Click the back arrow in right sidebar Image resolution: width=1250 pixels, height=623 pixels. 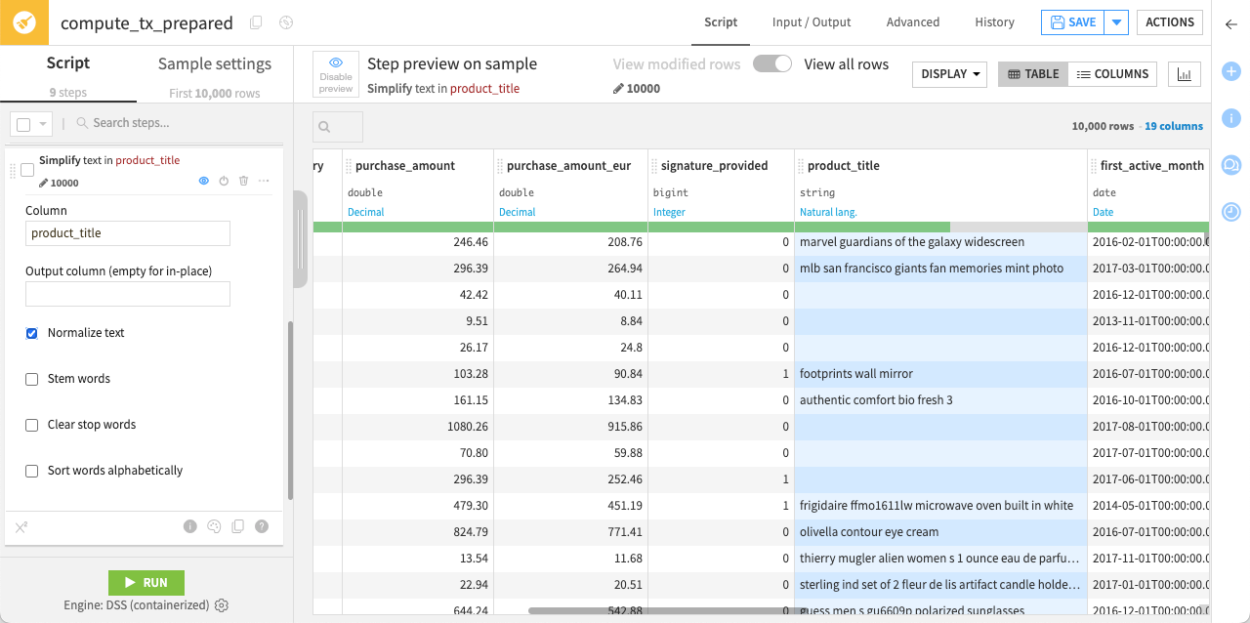(x=1231, y=24)
